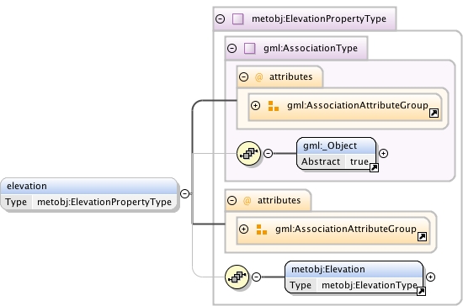Screen dimensions: 463x306
Task: Collapse minus button before metobj:Elevation
Action: [256, 277]
